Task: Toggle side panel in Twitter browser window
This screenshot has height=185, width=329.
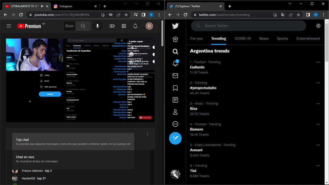Action: point(308,15)
